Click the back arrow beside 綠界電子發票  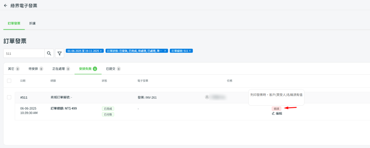point(5,6)
